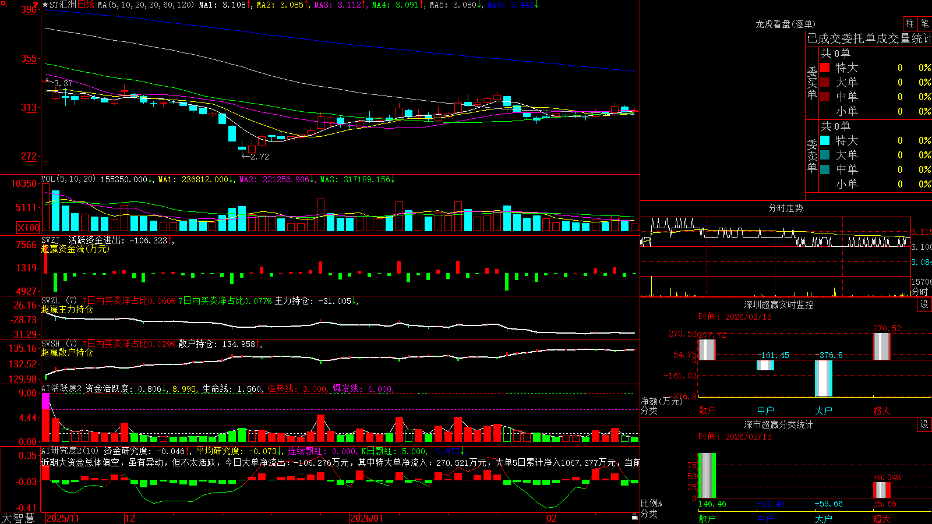This screenshot has height=524, width=932.
Task: Click the AI研究度2(10) indicator title
Action: 70,451
